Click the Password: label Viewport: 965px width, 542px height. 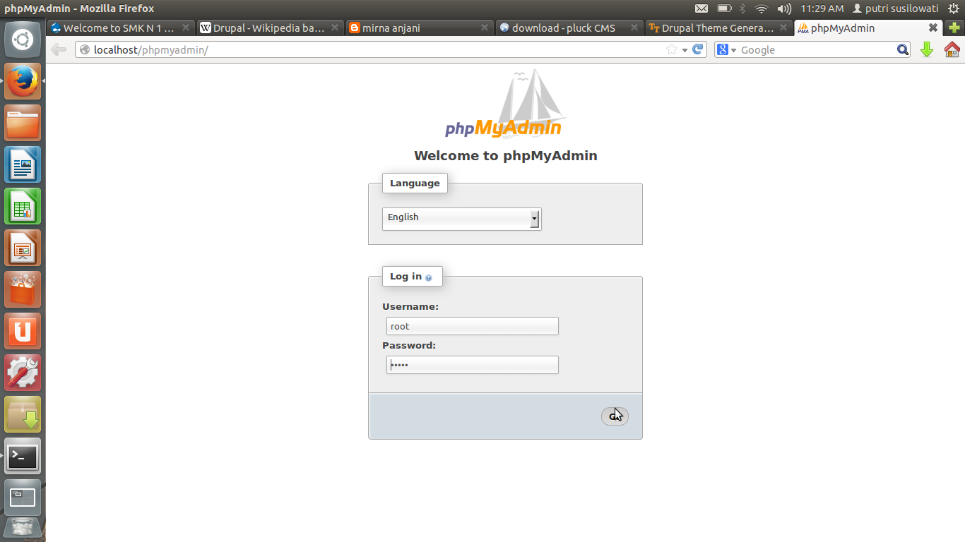[x=409, y=346]
